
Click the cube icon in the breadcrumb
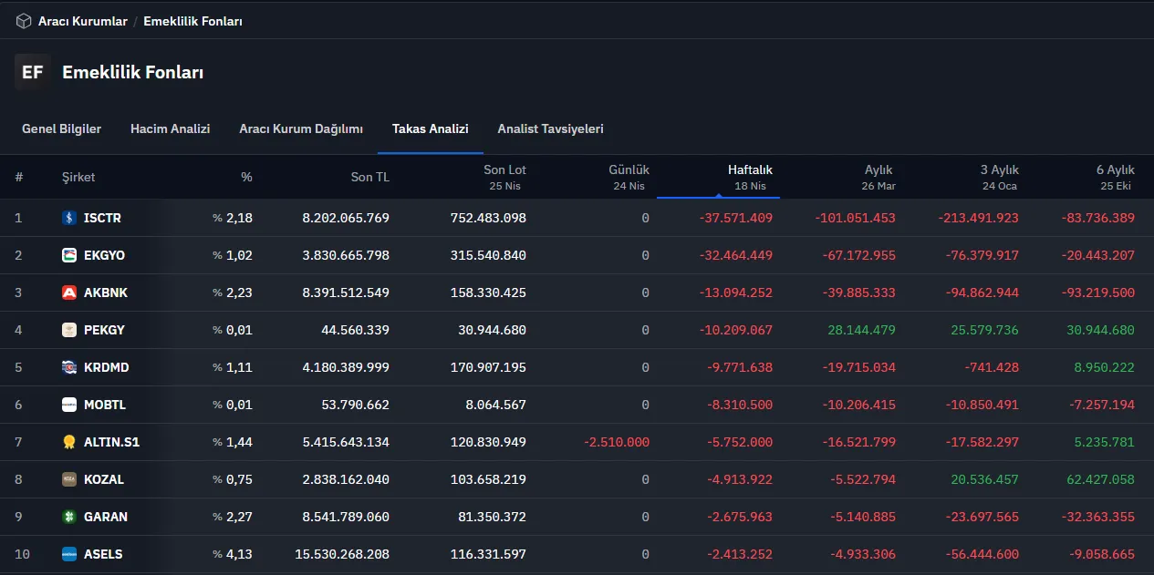[24, 21]
